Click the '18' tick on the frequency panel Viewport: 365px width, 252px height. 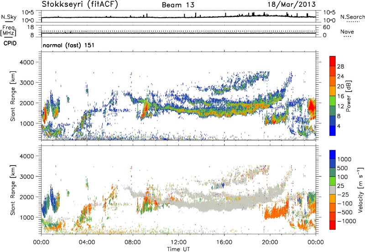pos(31,27)
